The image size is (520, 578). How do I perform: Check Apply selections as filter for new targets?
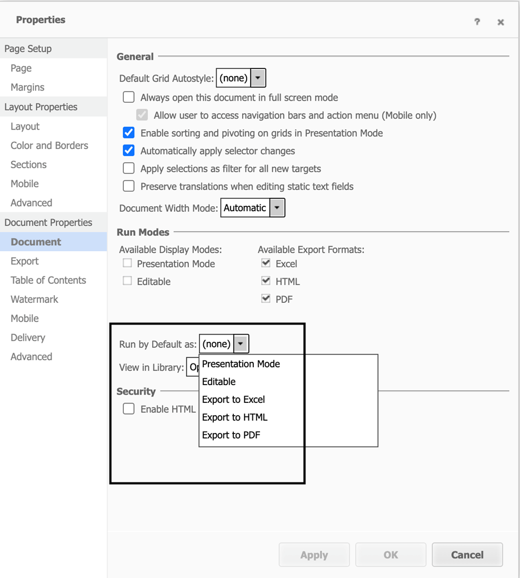129,168
